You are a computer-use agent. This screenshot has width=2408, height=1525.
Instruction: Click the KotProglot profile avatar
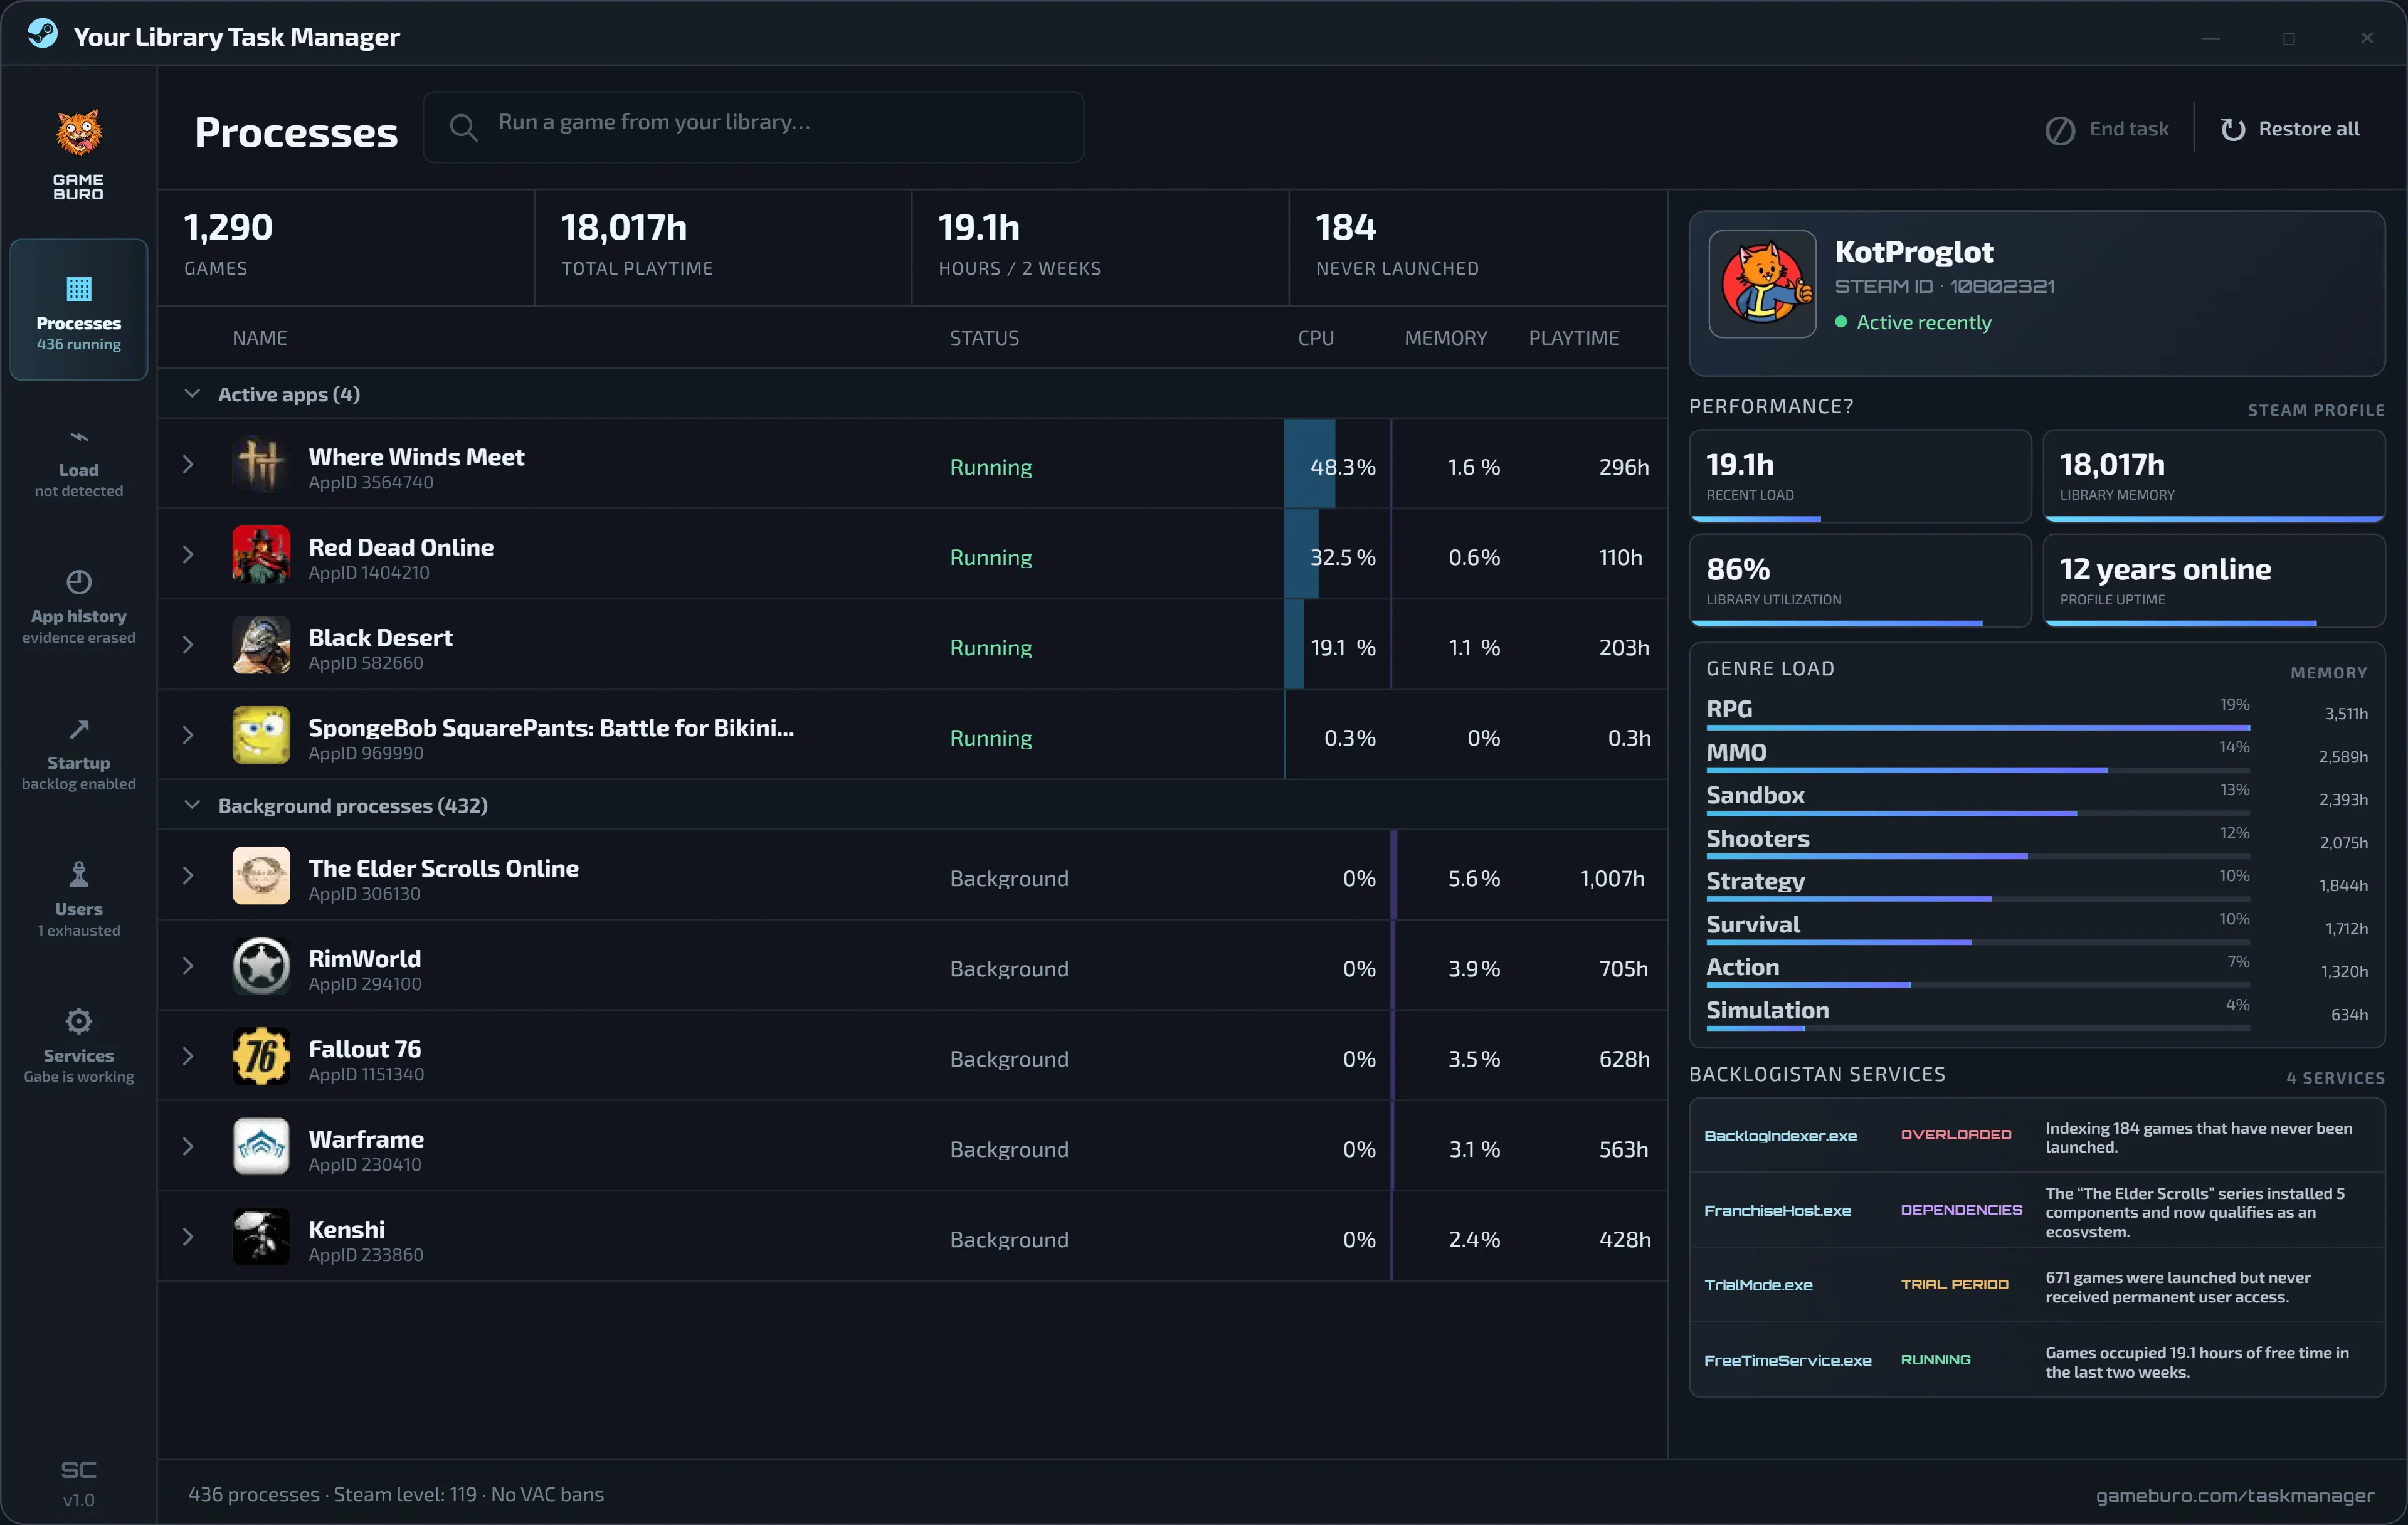[1763, 284]
